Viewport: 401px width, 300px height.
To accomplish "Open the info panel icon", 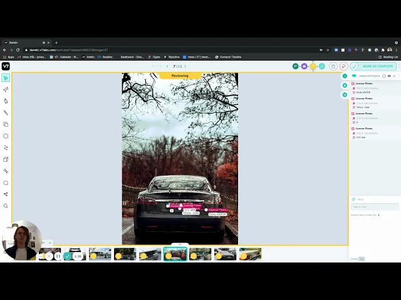I will [345, 76].
